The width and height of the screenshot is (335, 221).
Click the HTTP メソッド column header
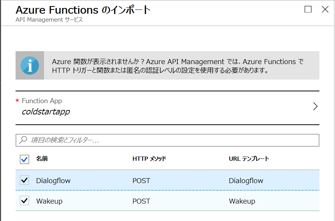pyautogui.click(x=149, y=159)
